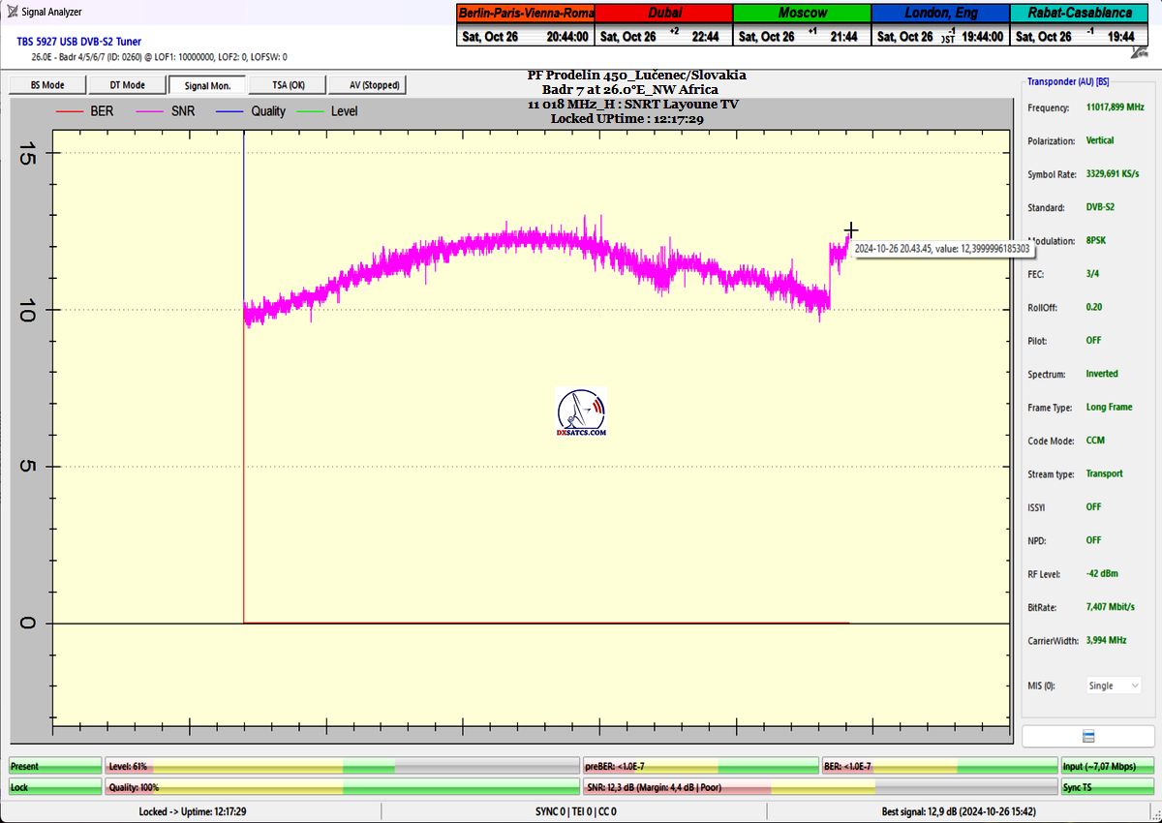Click the green Level legend line
1162x823 pixels.
(x=310, y=111)
